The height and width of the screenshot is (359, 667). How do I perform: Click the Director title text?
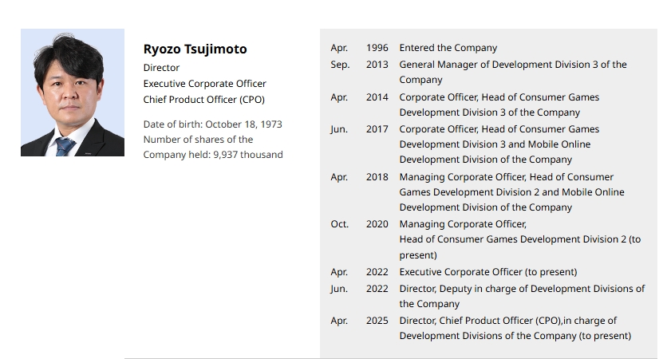pyautogui.click(x=161, y=68)
